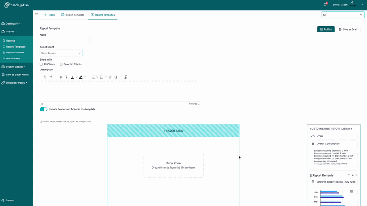Check the All Clients checkbox
This screenshot has height=206, width=367.
coord(41,64)
